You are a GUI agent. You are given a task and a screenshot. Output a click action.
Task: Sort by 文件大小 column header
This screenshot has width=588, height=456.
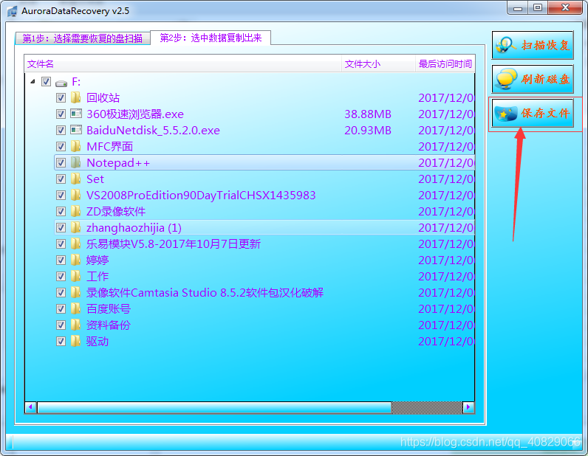point(379,64)
